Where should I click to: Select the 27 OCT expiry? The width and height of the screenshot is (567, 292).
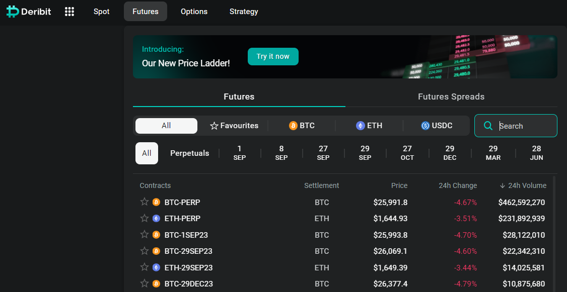[407, 153]
